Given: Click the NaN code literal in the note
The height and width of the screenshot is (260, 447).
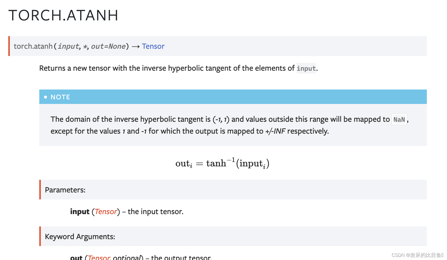Looking at the screenshot, I should [x=399, y=119].
